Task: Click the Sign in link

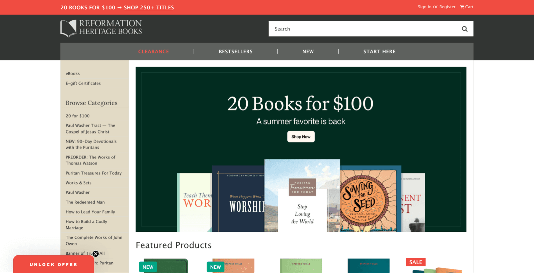Action: point(425,7)
